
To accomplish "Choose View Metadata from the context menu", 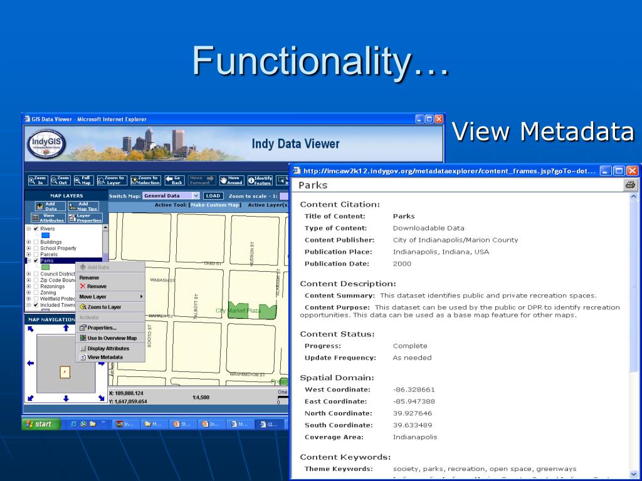I will coord(110,357).
